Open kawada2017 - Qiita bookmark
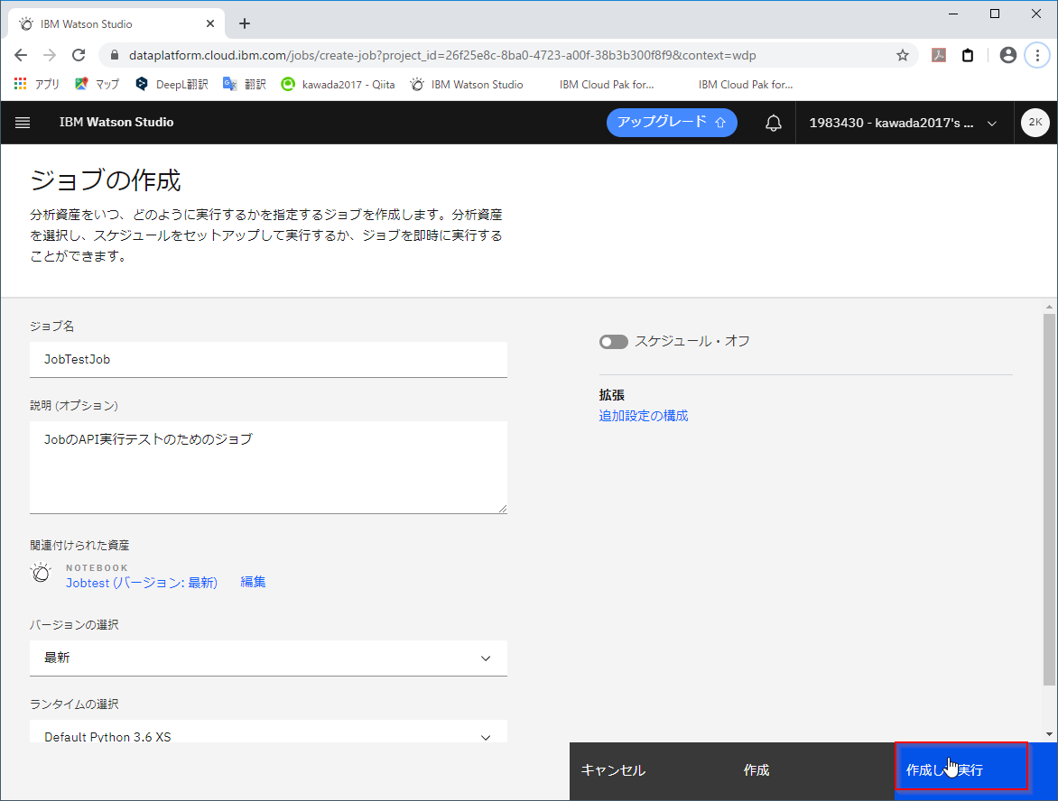This screenshot has width=1058, height=801. (x=338, y=84)
